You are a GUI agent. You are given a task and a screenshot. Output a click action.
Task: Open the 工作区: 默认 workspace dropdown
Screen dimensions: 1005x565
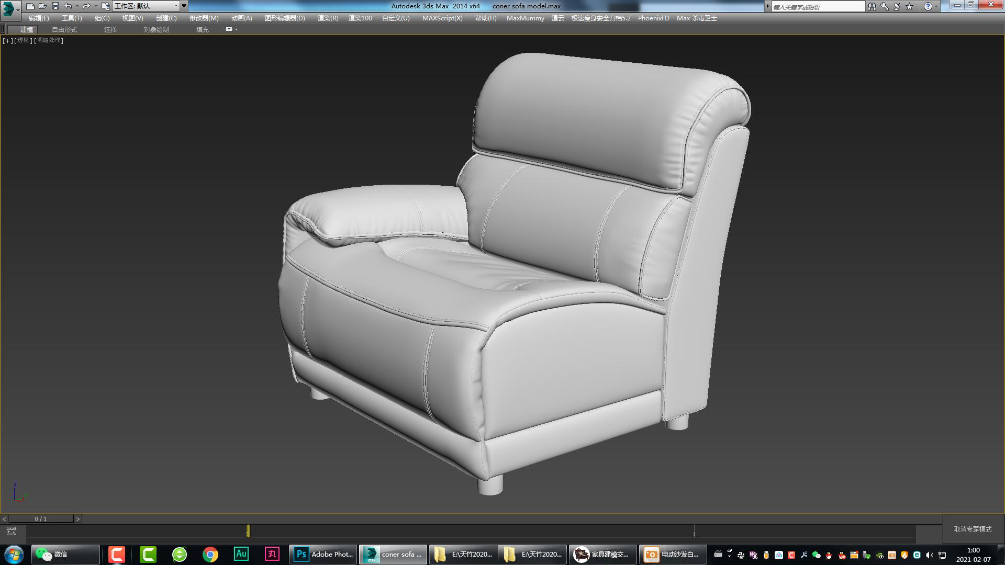coord(147,6)
